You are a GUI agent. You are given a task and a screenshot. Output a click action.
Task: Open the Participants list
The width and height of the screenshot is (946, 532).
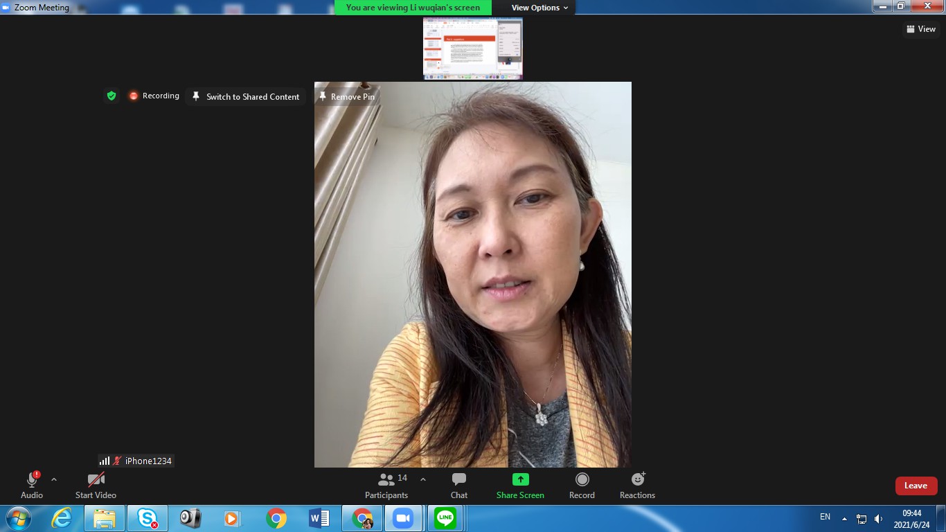386,486
